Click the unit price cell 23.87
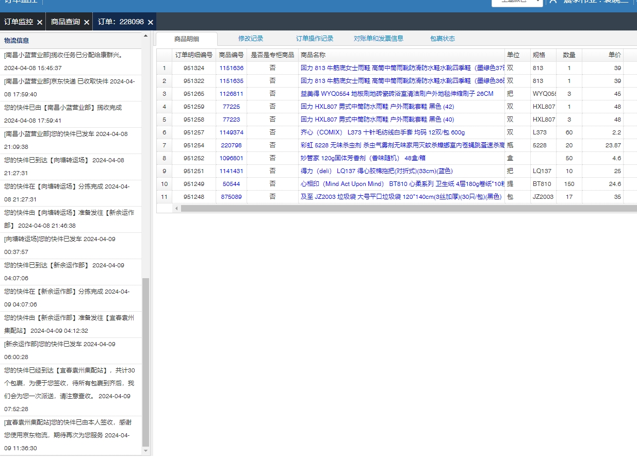637x459 pixels. 602,145
